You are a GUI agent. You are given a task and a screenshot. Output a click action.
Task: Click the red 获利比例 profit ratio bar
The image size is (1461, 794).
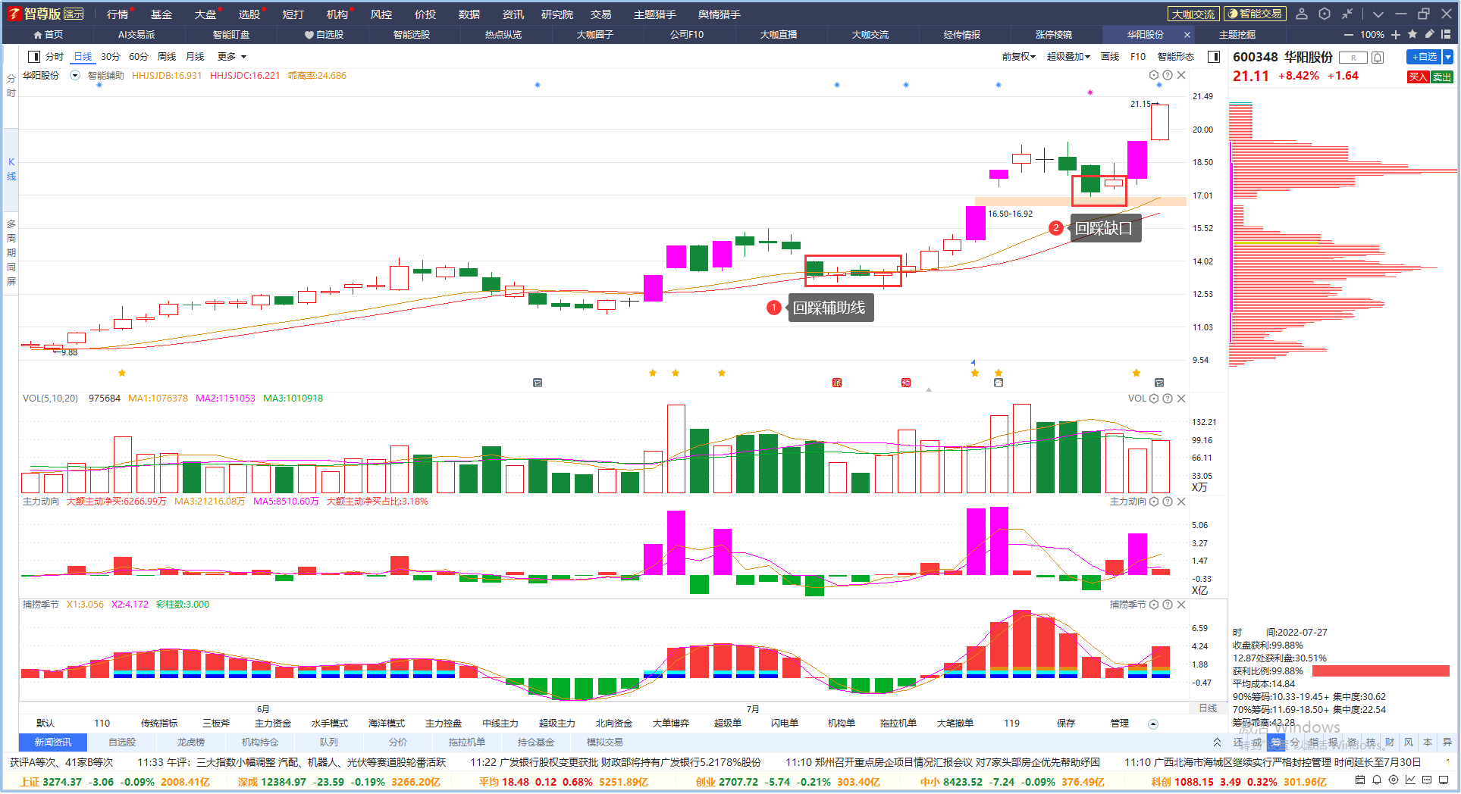tap(1381, 671)
